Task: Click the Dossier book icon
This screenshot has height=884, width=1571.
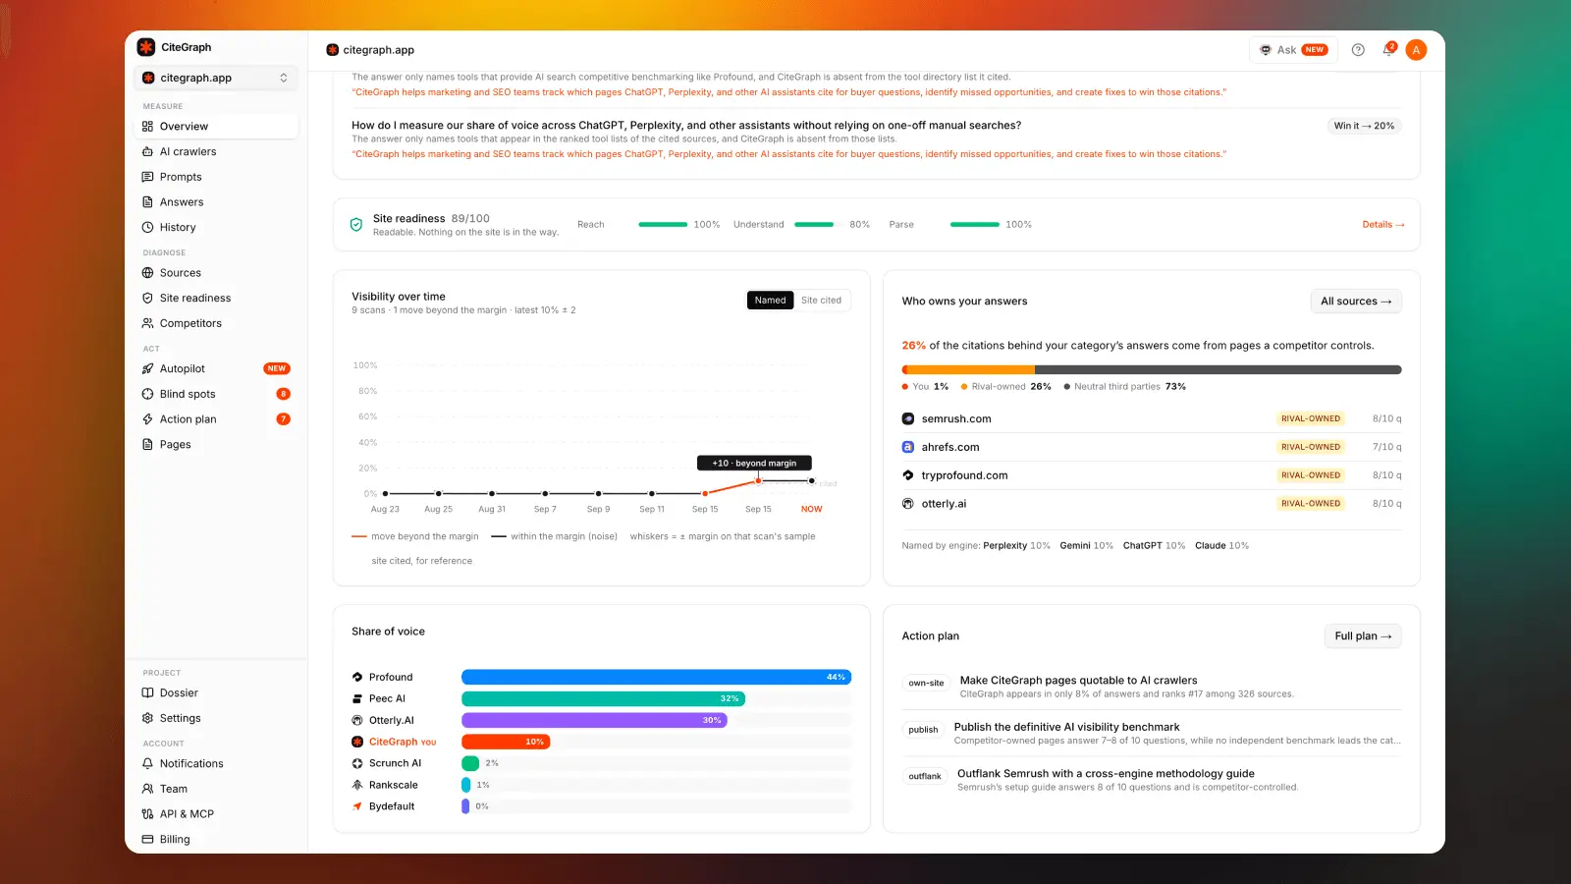Action: pyautogui.click(x=147, y=692)
